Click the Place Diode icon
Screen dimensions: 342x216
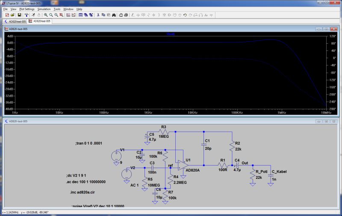coord(164,15)
